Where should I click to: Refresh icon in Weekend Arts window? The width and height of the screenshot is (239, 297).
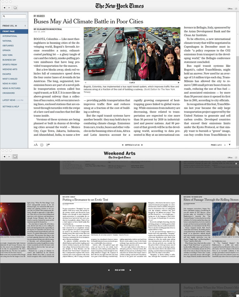(x=236, y=158)
